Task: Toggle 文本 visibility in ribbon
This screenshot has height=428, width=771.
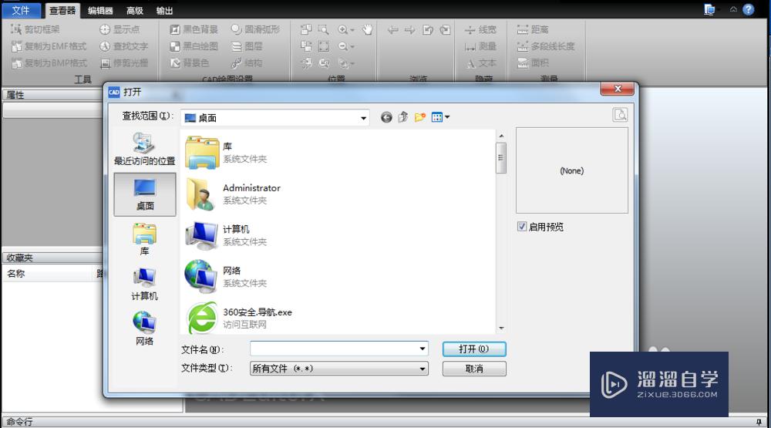Action: tap(480, 63)
